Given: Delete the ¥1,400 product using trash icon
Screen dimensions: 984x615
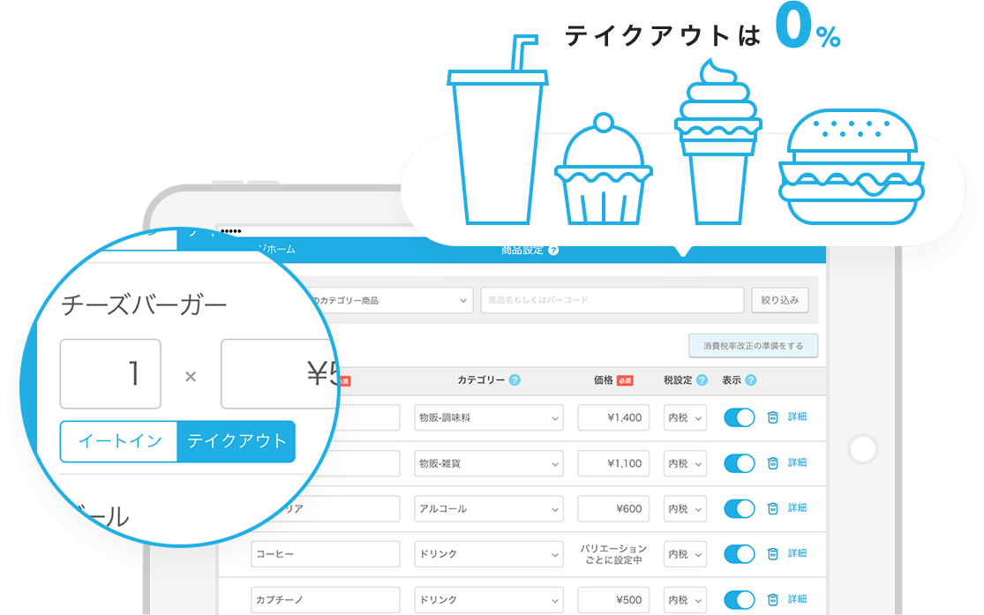Looking at the screenshot, I should pos(772,416).
